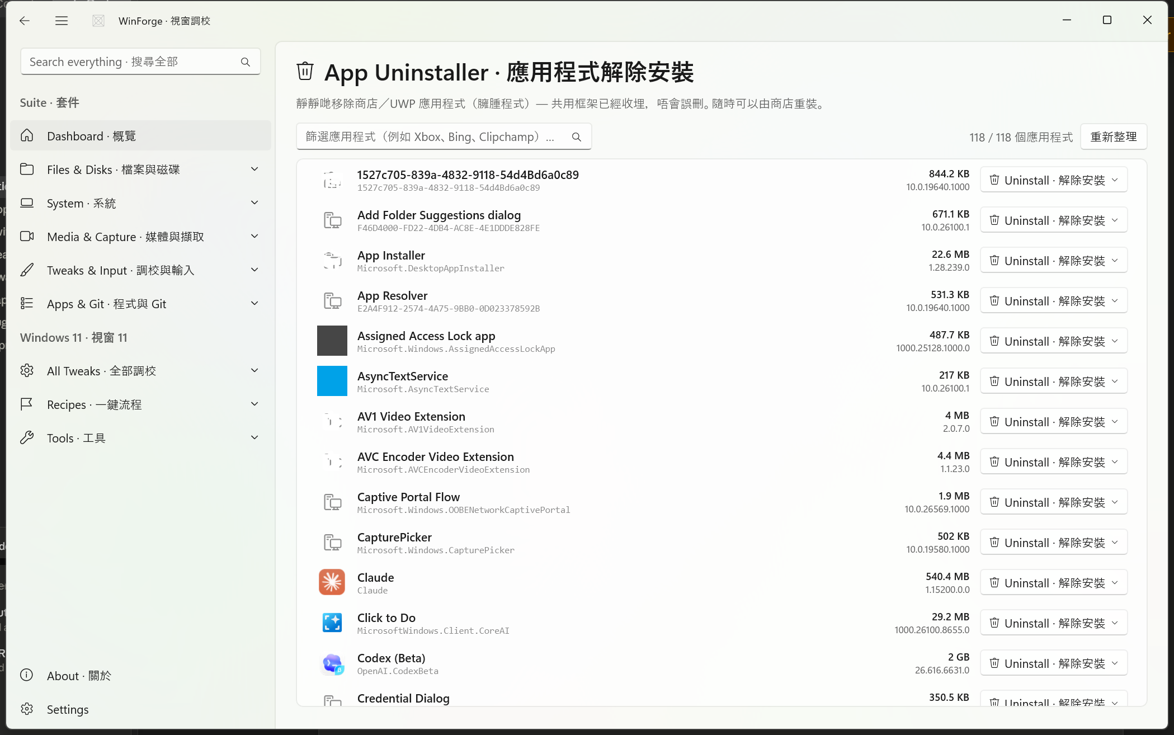Click the AsyncTextService blue tile icon
The image size is (1174, 735).
[332, 381]
